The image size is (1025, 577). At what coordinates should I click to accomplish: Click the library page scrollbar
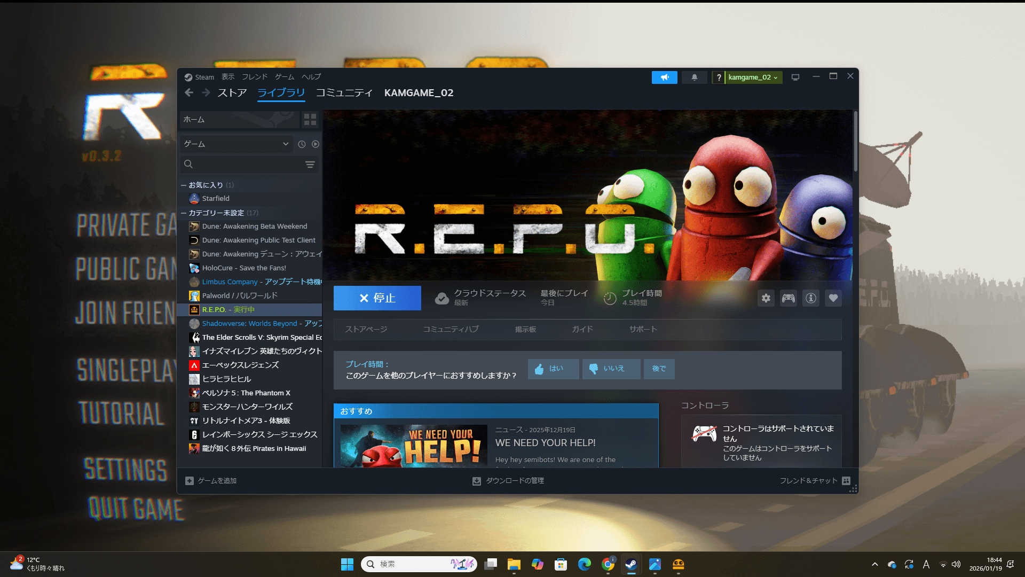(x=855, y=142)
